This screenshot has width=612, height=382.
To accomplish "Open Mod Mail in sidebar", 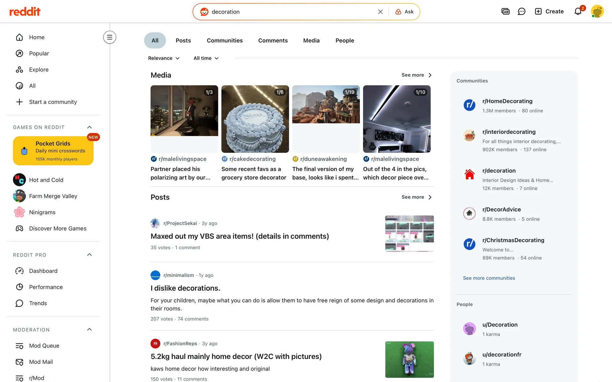I will [41, 362].
